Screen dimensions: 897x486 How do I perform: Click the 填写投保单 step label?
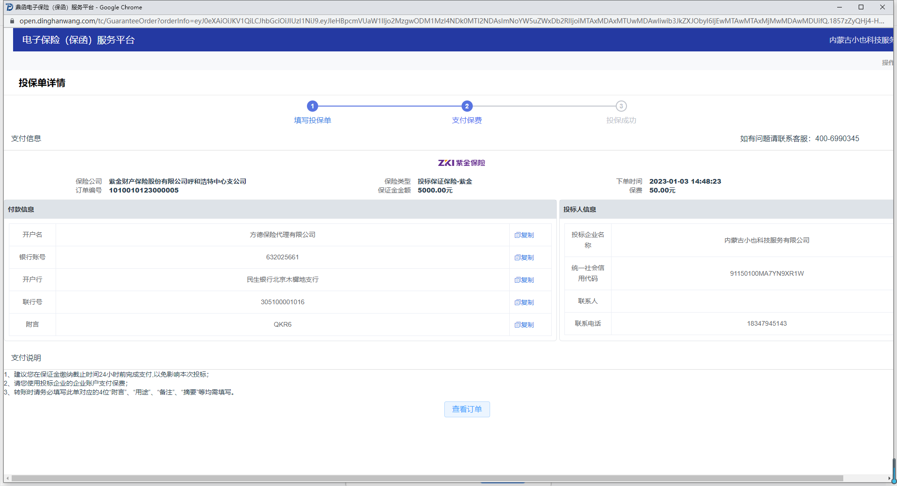point(313,121)
